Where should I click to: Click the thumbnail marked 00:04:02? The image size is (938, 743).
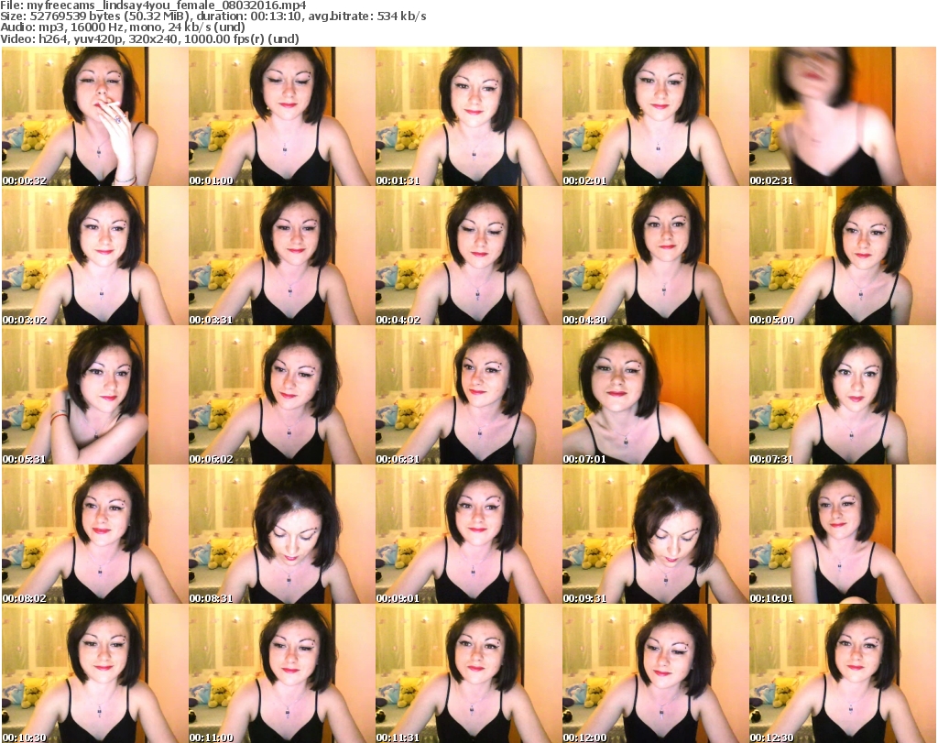(468, 256)
